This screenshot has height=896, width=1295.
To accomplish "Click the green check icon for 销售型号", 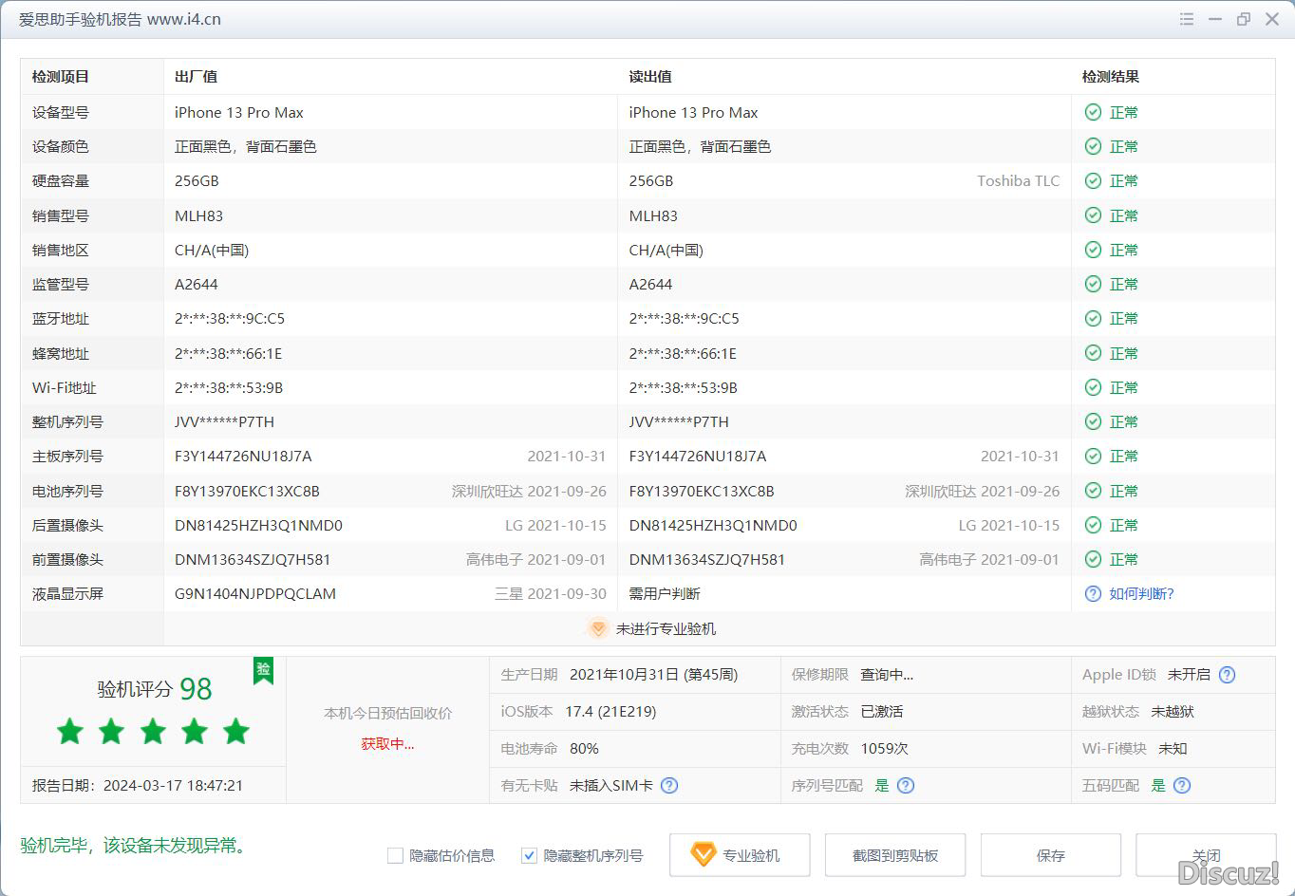I will coord(1093,215).
